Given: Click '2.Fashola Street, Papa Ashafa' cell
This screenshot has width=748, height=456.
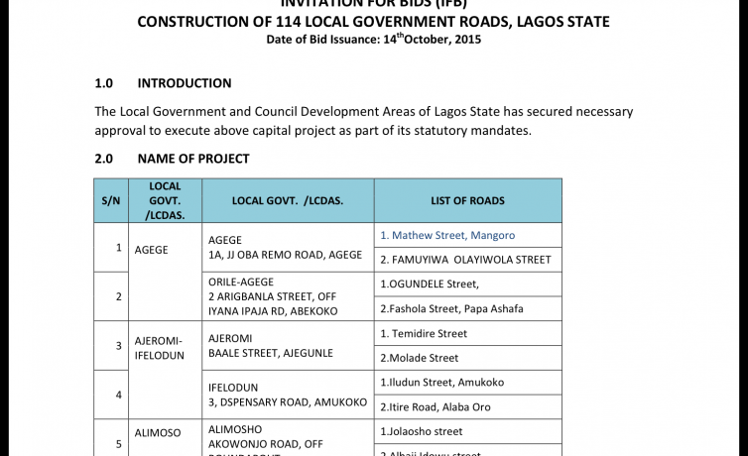Looking at the screenshot, I should (468, 308).
